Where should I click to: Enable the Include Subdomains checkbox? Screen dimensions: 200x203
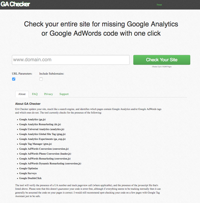(x=41, y=79)
